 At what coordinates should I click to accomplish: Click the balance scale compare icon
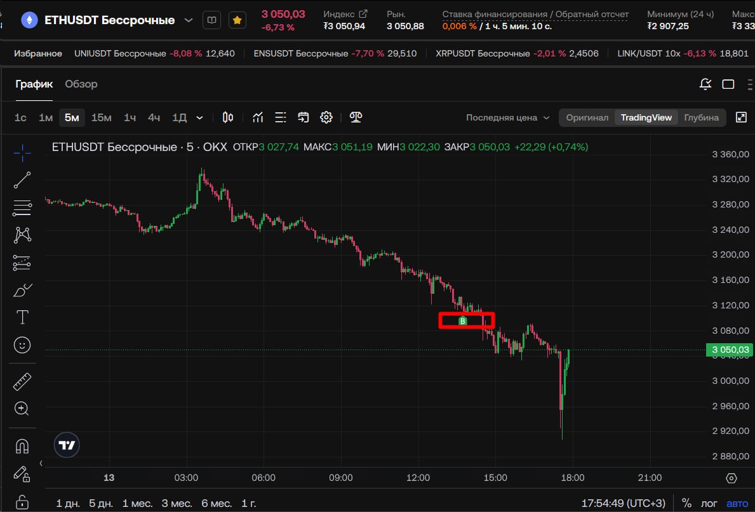coord(356,117)
